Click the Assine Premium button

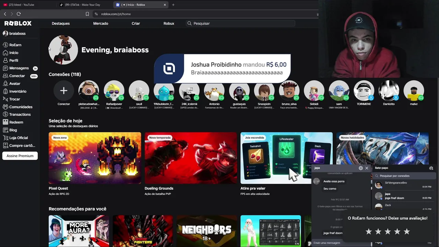20,156
